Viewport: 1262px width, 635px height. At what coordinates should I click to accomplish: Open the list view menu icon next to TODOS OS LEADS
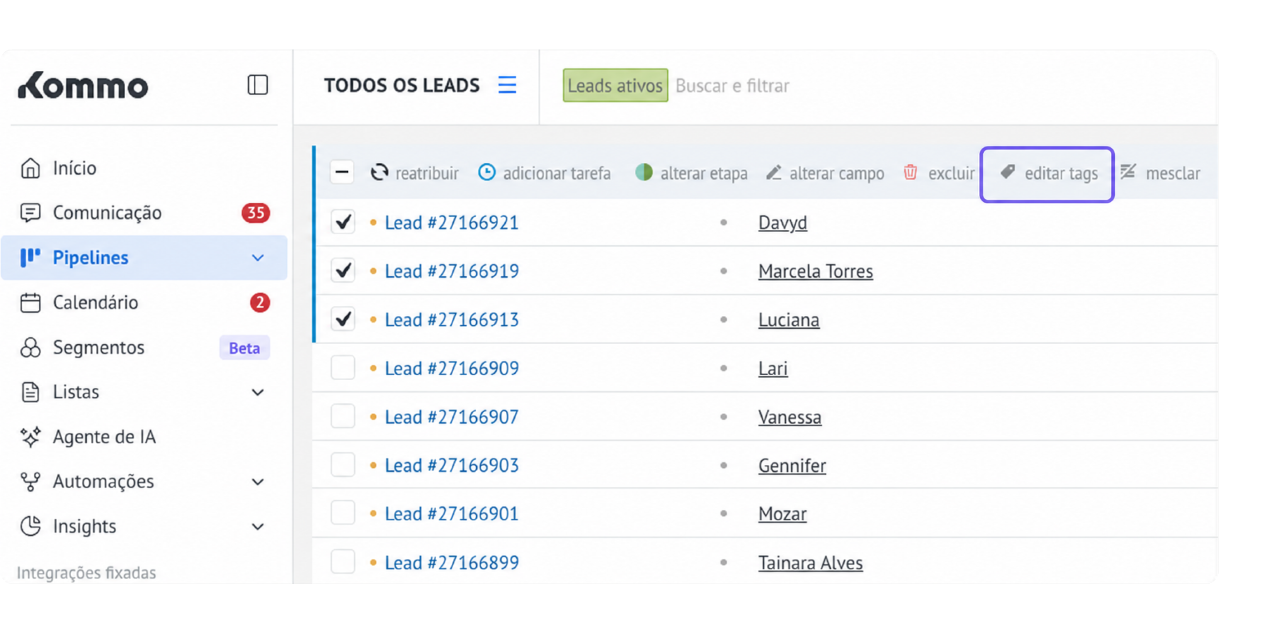pyautogui.click(x=507, y=85)
